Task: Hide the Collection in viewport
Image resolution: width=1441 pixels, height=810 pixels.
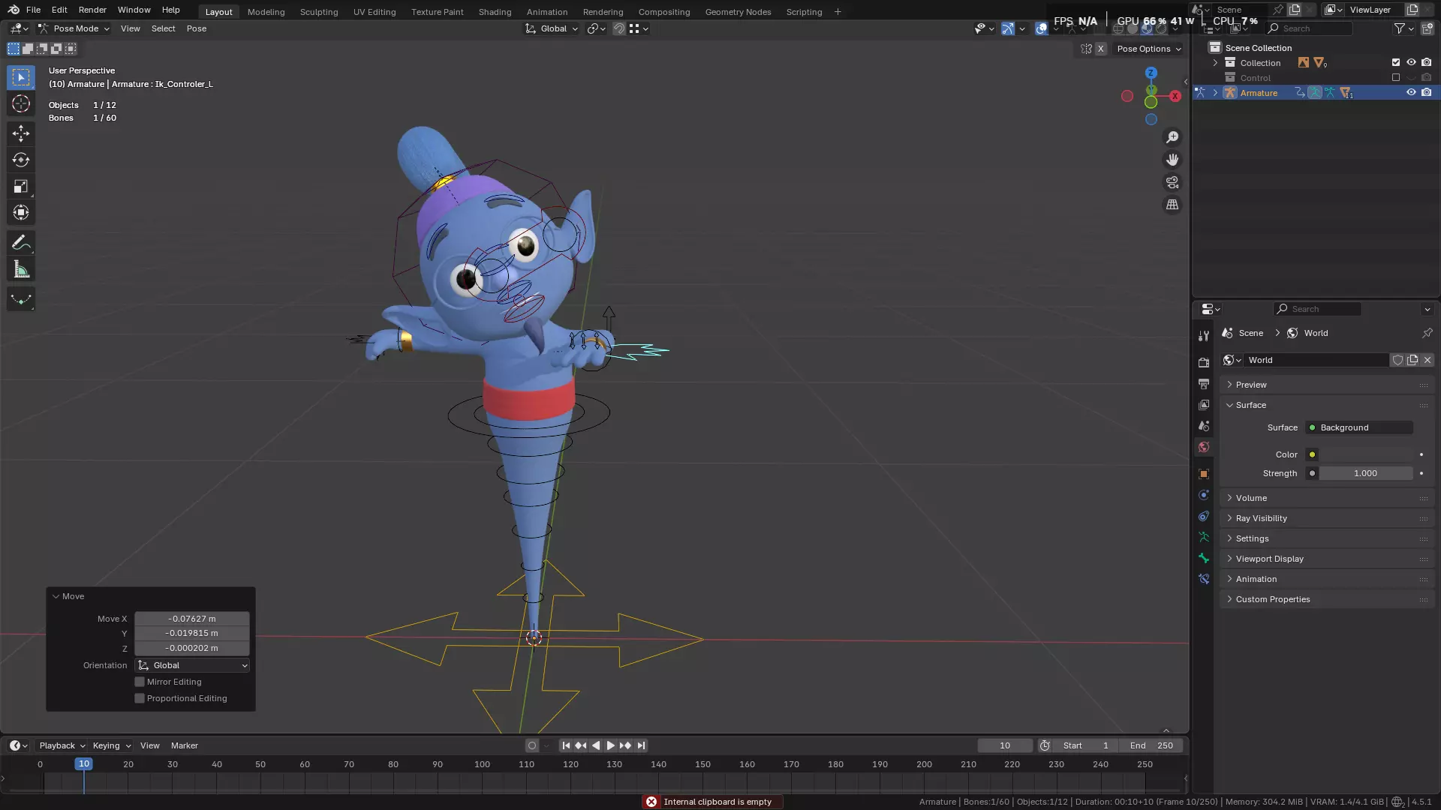Action: pos(1411,63)
